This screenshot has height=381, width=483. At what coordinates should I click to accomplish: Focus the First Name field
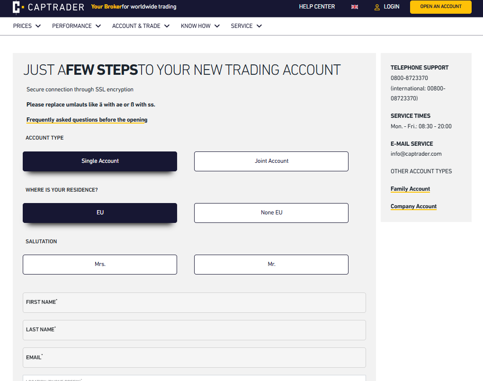tap(194, 303)
